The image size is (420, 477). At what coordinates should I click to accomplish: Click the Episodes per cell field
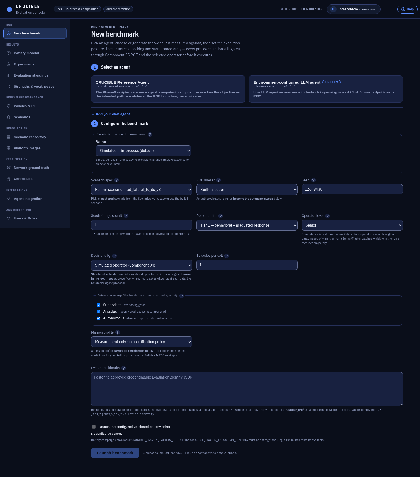(247, 265)
